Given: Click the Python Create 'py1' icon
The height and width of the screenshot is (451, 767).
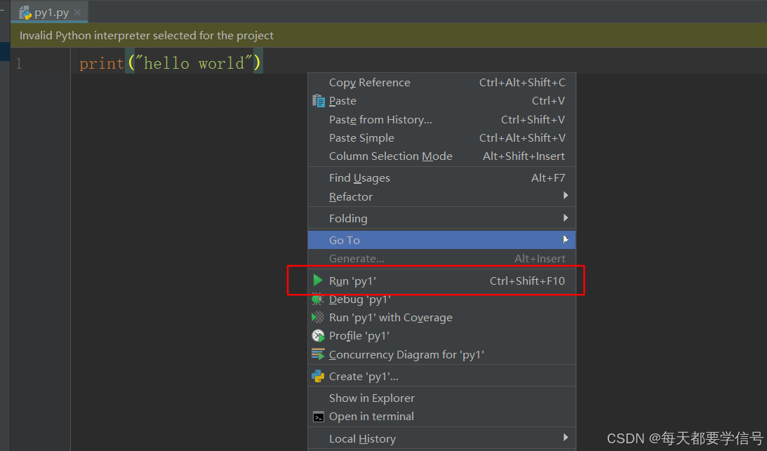Looking at the screenshot, I should (x=318, y=376).
